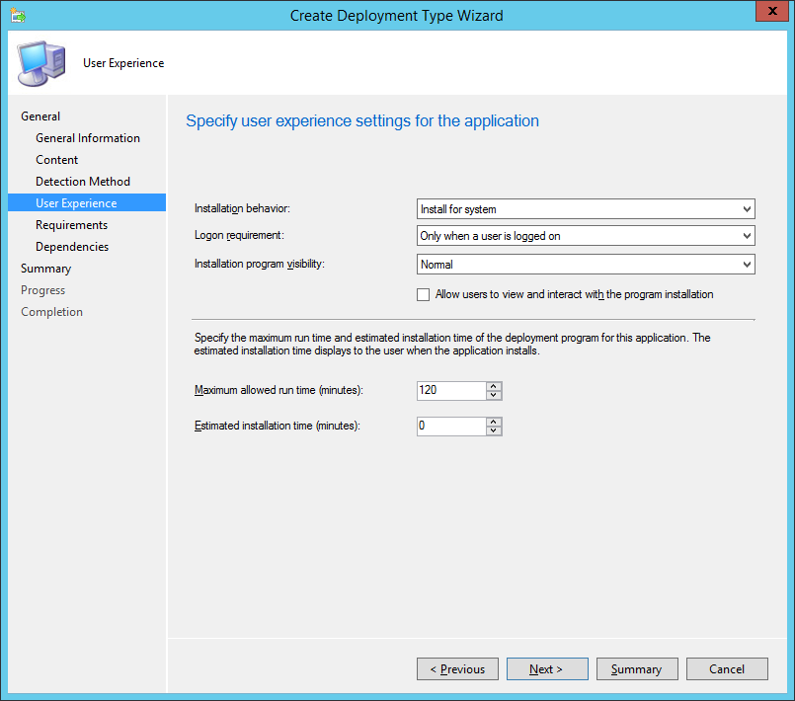Click the Previous button
Screen dimensions: 795x701
click(x=457, y=669)
